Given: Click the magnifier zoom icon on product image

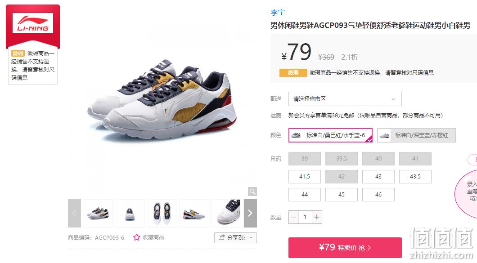Looking at the screenshot, I should [252, 192].
